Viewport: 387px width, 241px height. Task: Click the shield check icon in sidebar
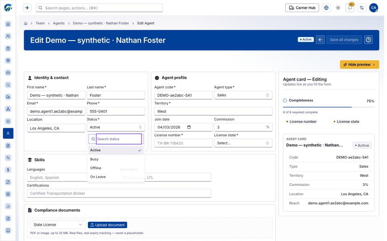pos(8,121)
